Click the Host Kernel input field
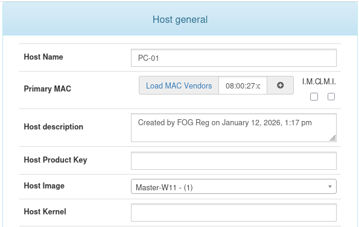This screenshot has width=359, height=227. [x=234, y=213]
